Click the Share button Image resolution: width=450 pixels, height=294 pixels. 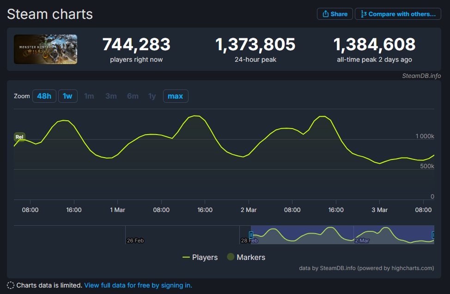(x=334, y=14)
